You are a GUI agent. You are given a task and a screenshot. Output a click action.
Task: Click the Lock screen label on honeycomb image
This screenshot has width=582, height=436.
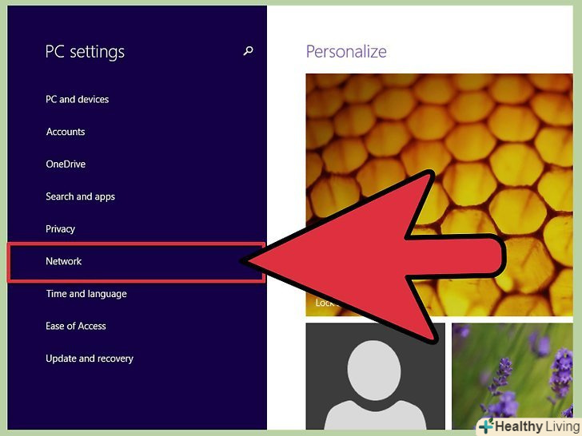[x=325, y=303]
